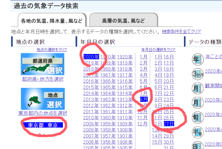Select year 1962年

(108, 106)
